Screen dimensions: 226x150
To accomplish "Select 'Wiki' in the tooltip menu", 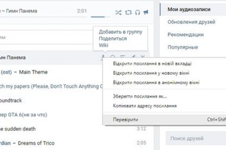I will pos(104,45).
